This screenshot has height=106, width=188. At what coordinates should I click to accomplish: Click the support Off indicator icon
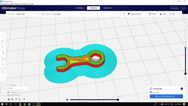(x=161, y=14)
